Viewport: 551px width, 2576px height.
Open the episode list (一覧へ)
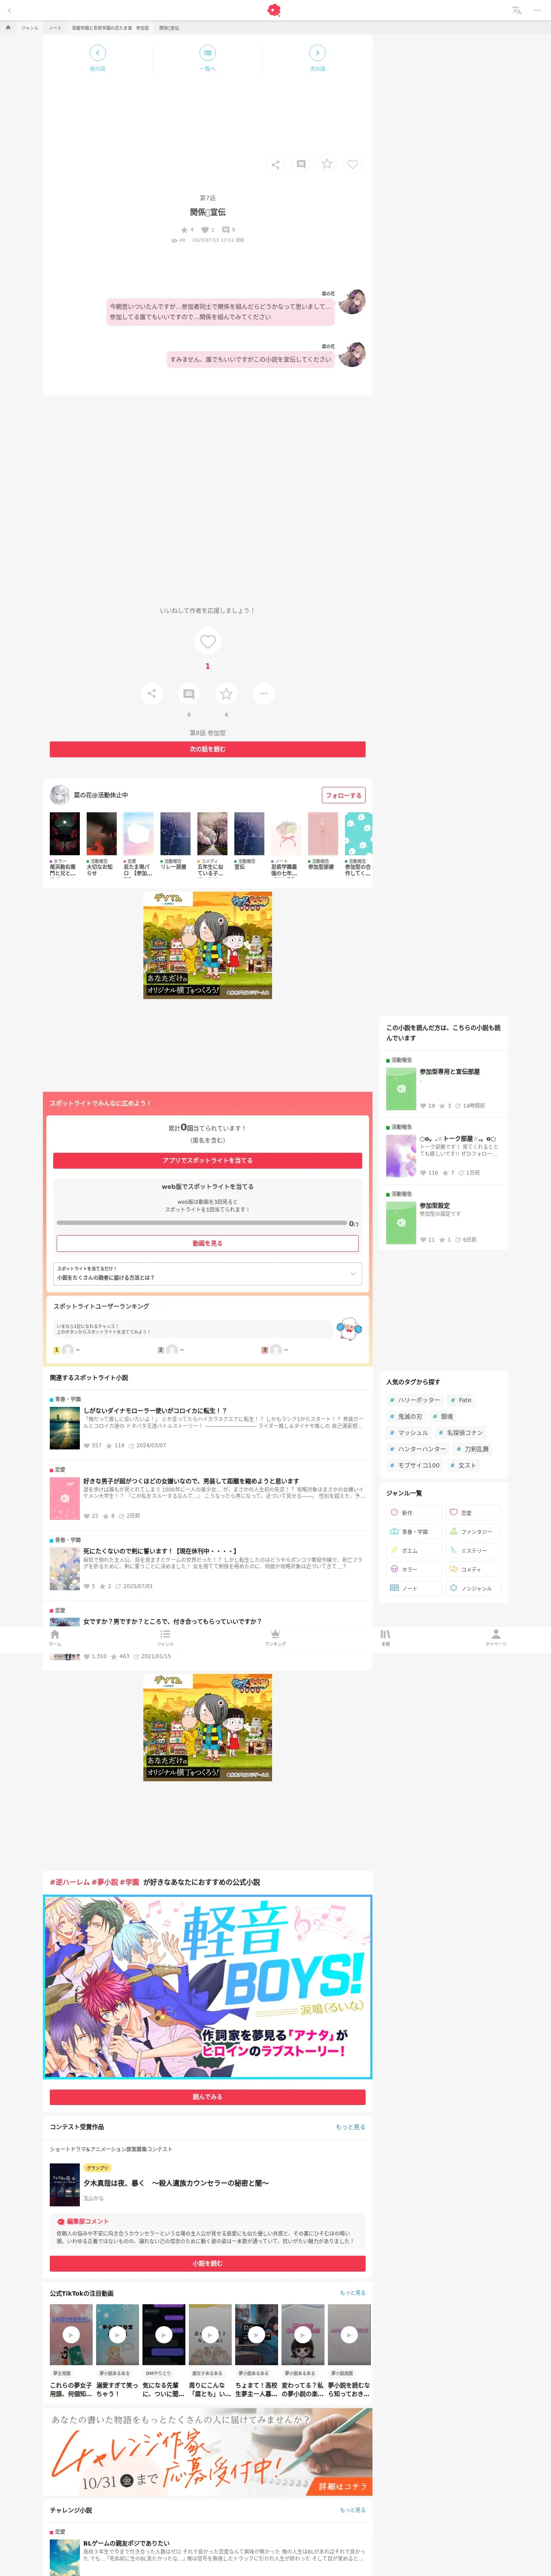pyautogui.click(x=207, y=57)
